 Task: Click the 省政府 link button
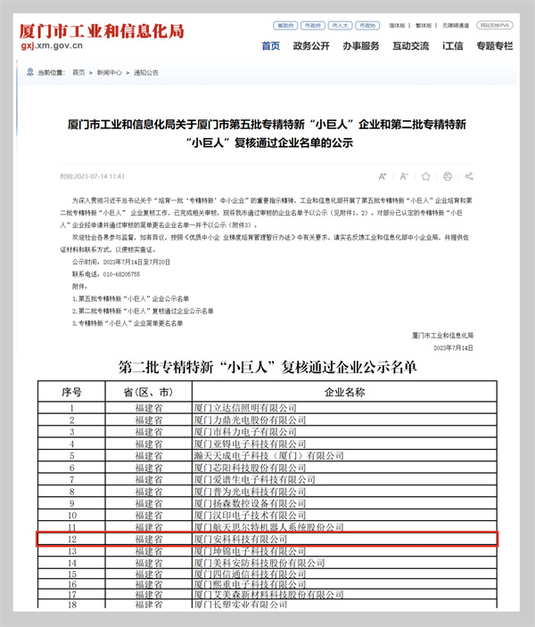(286, 26)
